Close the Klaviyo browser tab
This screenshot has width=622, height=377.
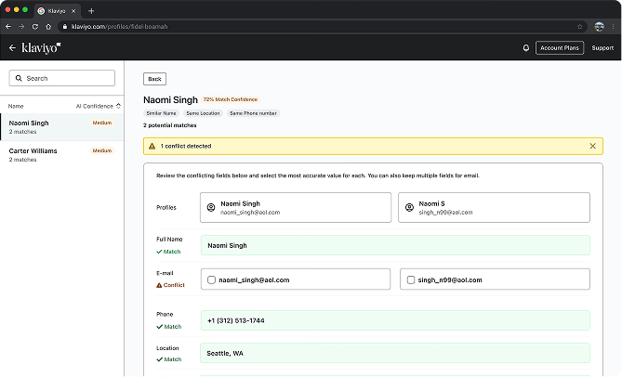click(73, 11)
